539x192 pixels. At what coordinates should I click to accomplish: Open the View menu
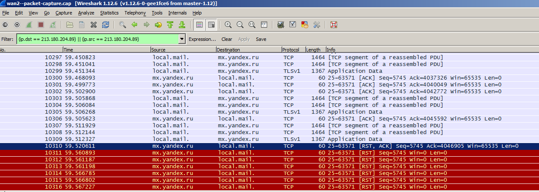tap(33, 13)
